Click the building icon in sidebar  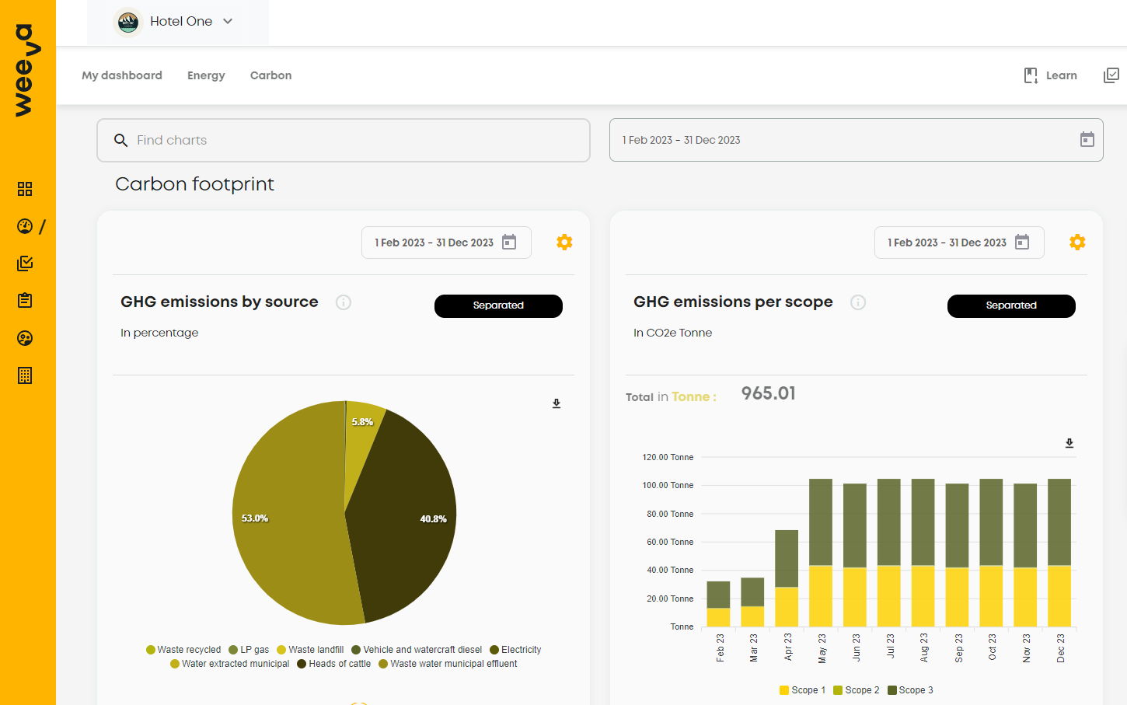25,375
